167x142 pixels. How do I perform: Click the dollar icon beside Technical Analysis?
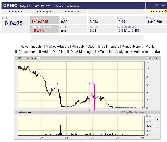pyautogui.click(x=98, y=52)
